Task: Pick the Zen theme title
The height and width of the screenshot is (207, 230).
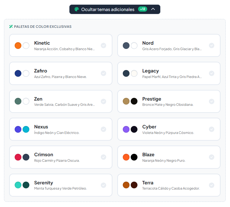Action: (38, 99)
